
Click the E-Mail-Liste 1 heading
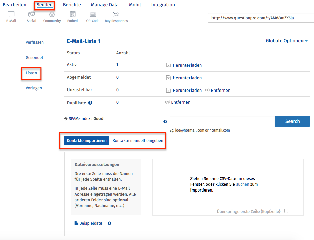tap(84, 41)
